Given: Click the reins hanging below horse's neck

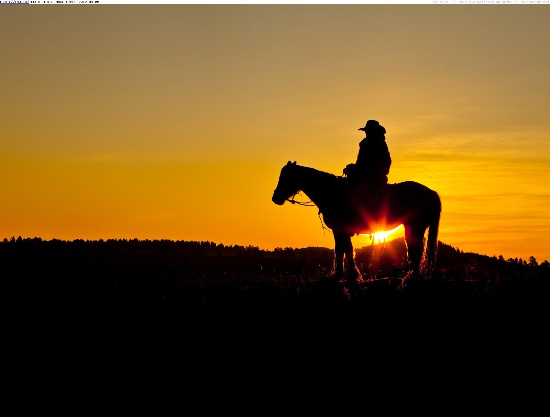Looking at the screenshot, I should 321,220.
